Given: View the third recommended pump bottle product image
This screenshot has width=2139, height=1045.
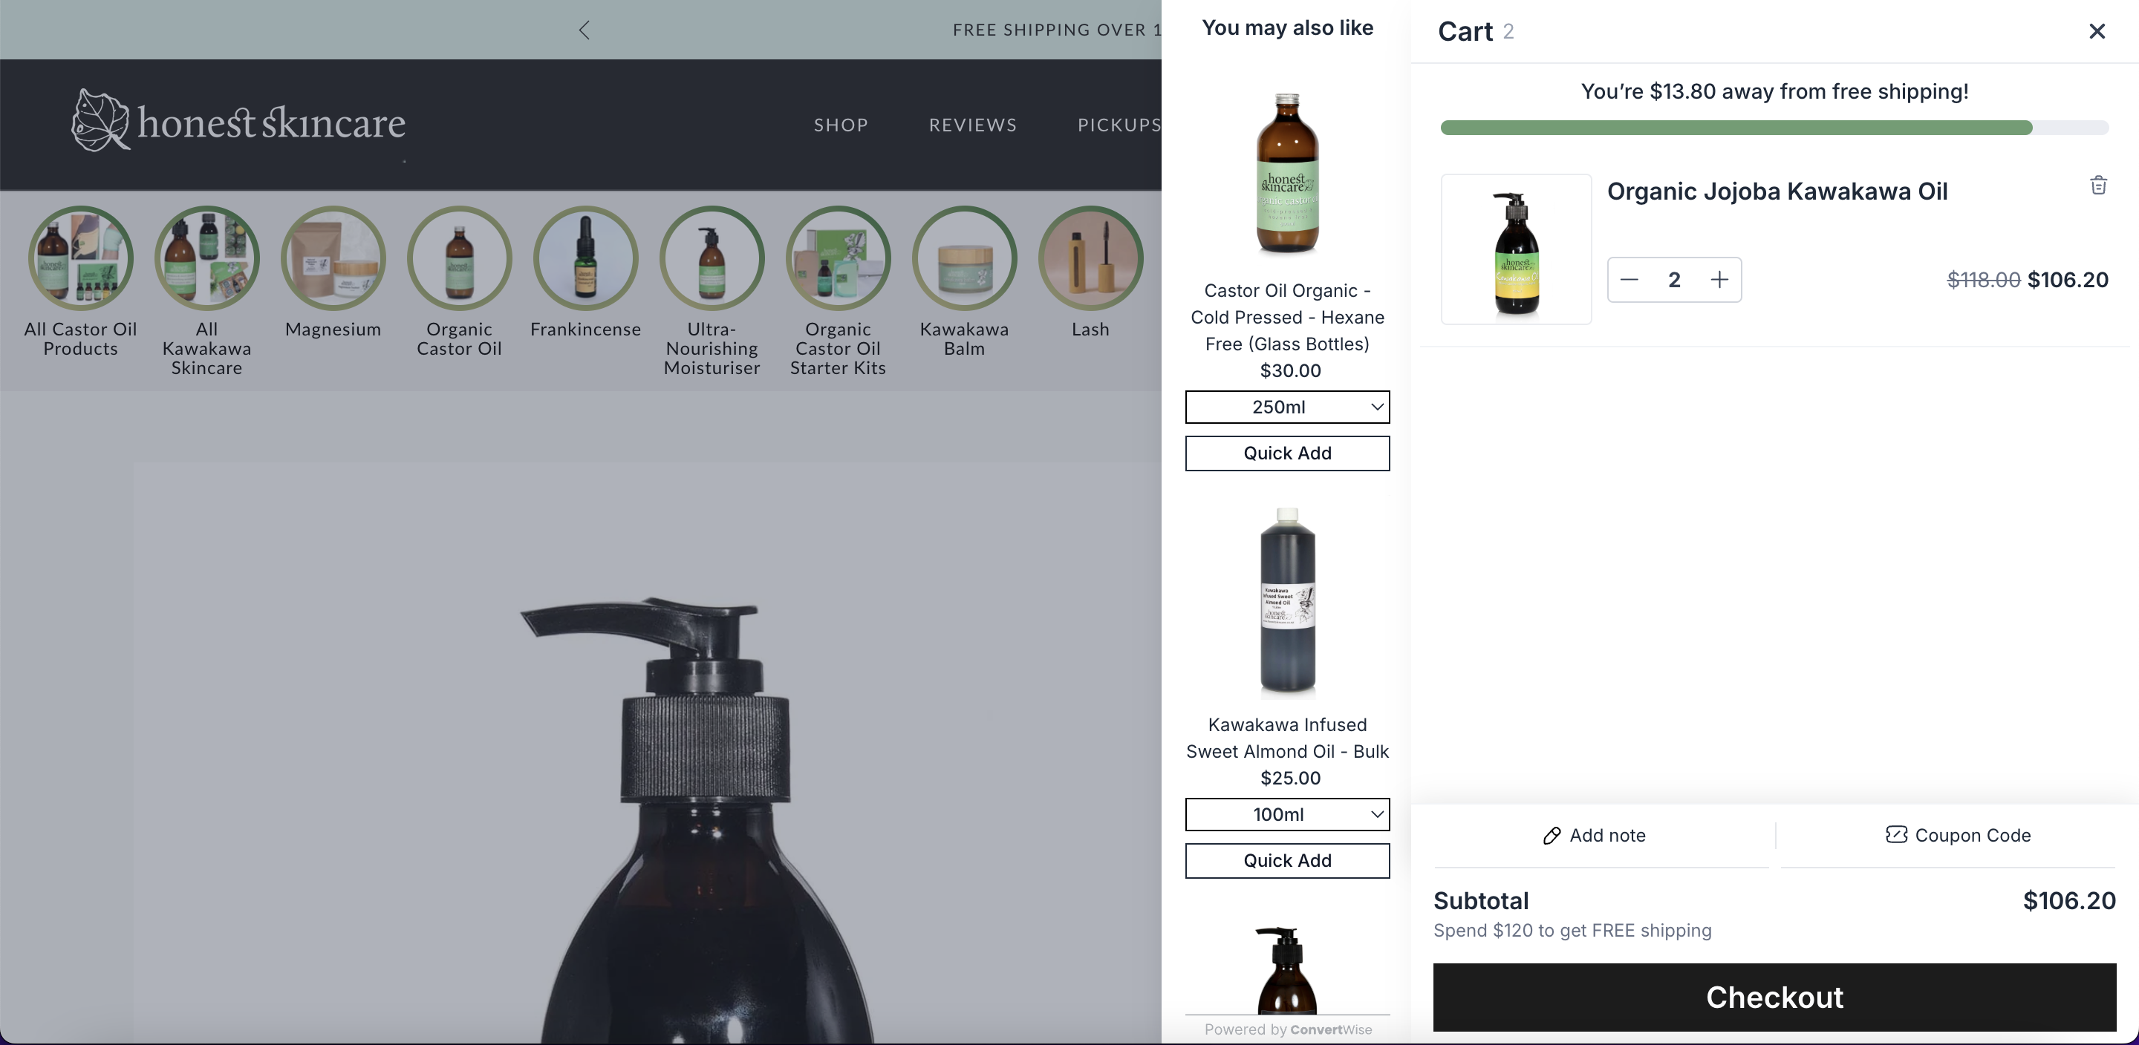Looking at the screenshot, I should [1287, 969].
